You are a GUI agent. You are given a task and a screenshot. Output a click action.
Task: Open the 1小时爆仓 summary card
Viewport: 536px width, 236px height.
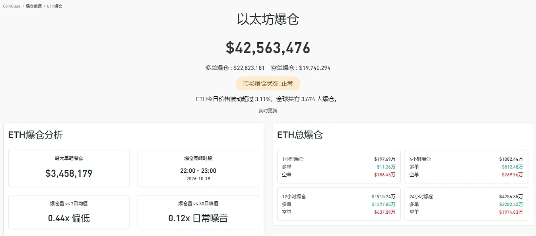pos(339,167)
